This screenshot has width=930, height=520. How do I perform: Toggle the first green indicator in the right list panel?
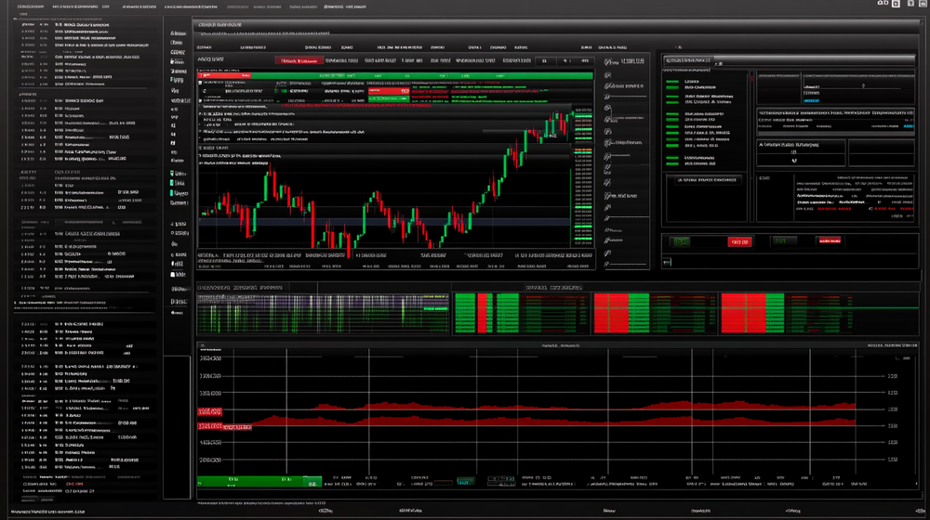pyautogui.click(x=672, y=82)
